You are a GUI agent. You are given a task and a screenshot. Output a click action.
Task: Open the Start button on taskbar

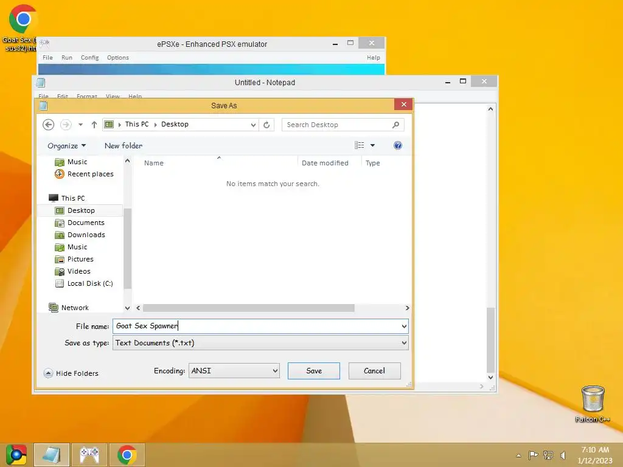pyautogui.click(x=16, y=455)
